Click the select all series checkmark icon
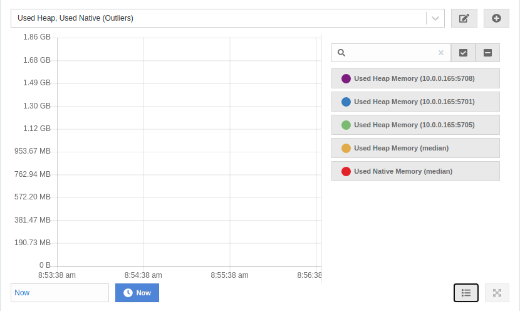This screenshot has width=520, height=311. 463,53
